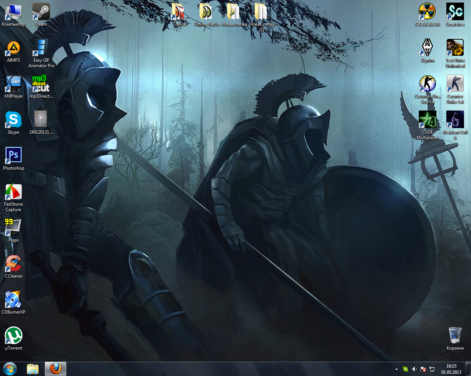Open the green Skype tray icon
Screen dimensions: 471x376
tap(405, 369)
